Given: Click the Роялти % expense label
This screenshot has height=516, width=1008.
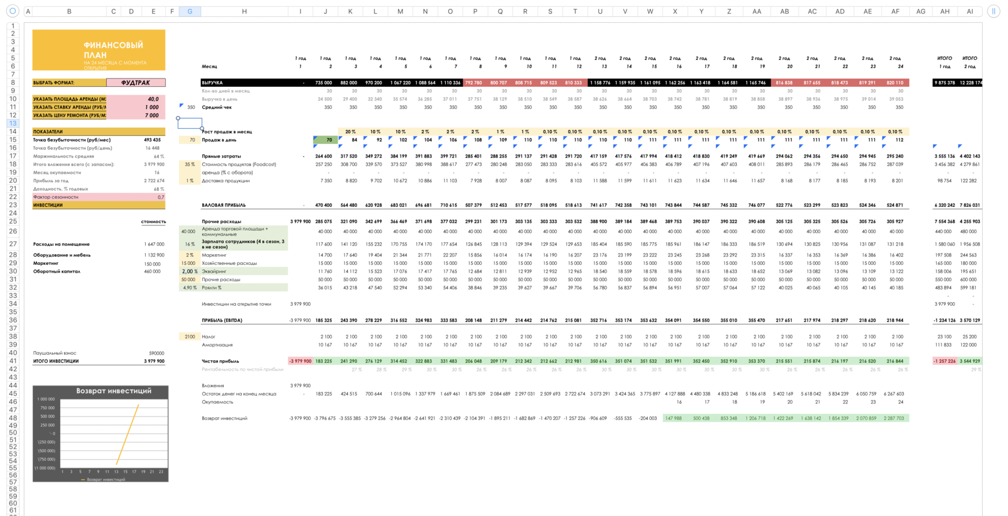Looking at the screenshot, I should [x=212, y=288].
